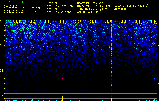Click the meteor echo just after 2324

coord(62,78)
